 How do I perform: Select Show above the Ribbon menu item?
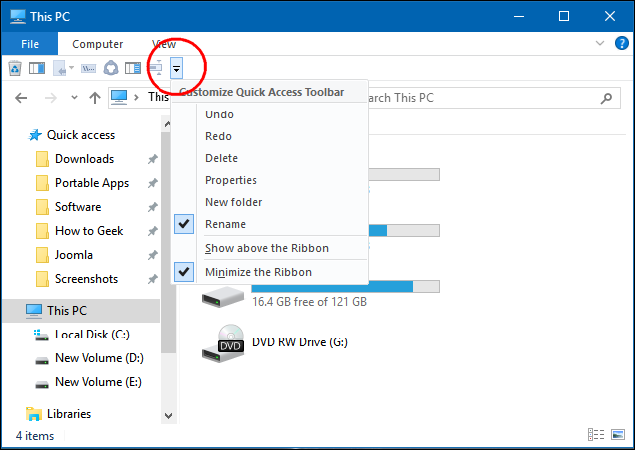pos(266,248)
